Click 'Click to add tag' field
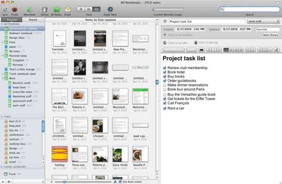This screenshot has width=282, height=184. [x=208, y=43]
